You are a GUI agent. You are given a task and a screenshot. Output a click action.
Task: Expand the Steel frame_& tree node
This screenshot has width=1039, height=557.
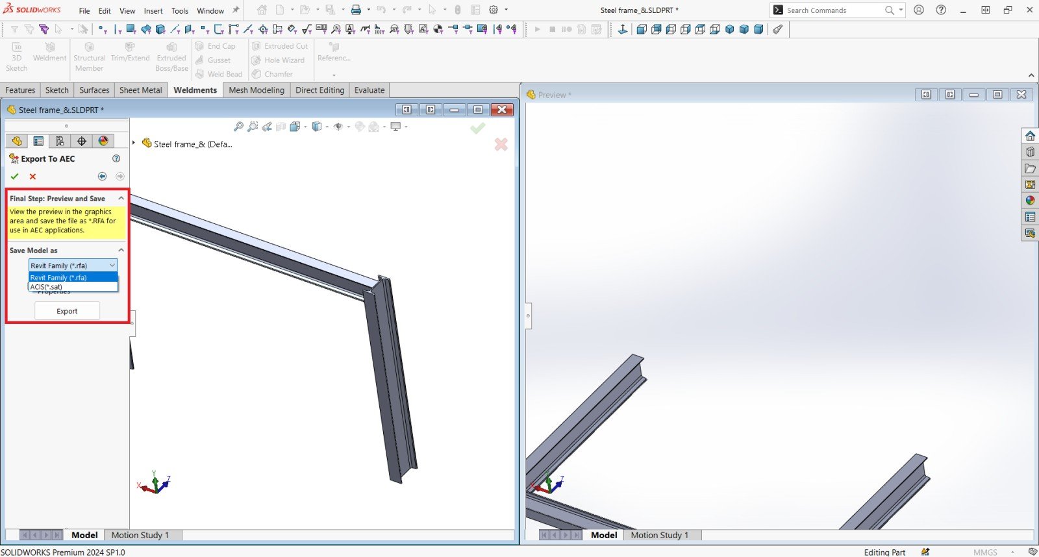(x=134, y=143)
